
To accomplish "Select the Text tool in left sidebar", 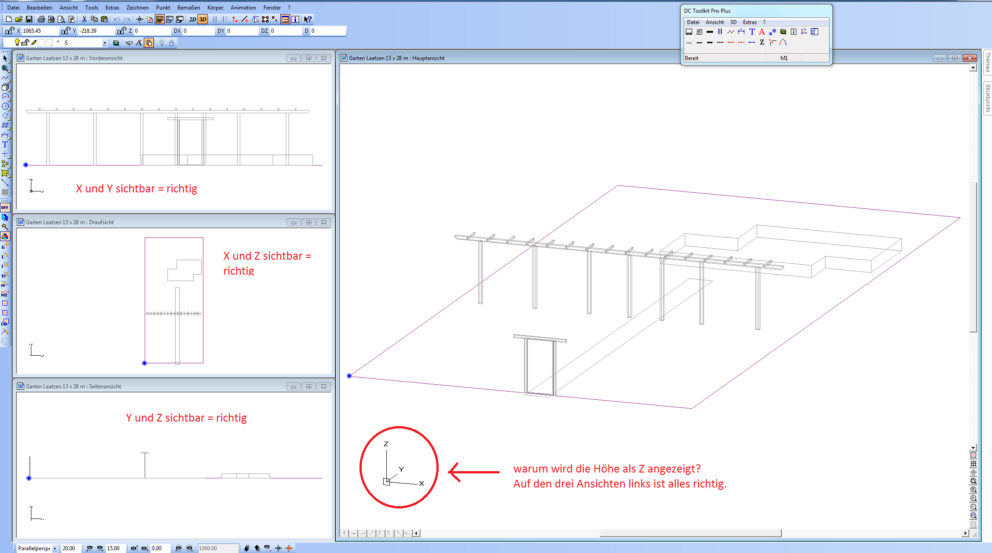I will coord(5,145).
